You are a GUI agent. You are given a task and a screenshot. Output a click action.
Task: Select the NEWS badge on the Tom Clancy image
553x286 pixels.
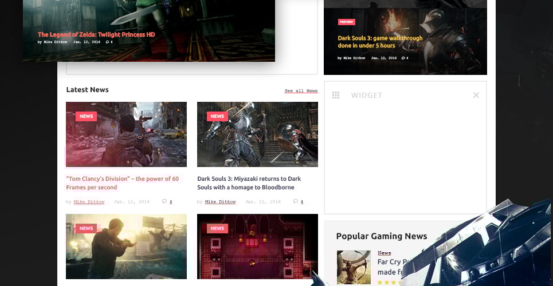(x=86, y=116)
